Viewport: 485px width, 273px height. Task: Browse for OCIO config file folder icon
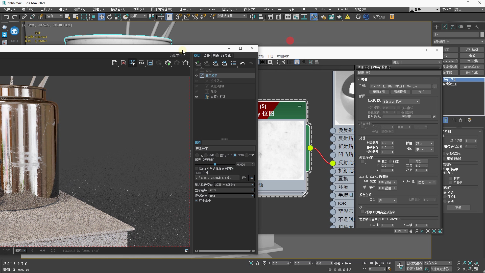tap(244, 178)
